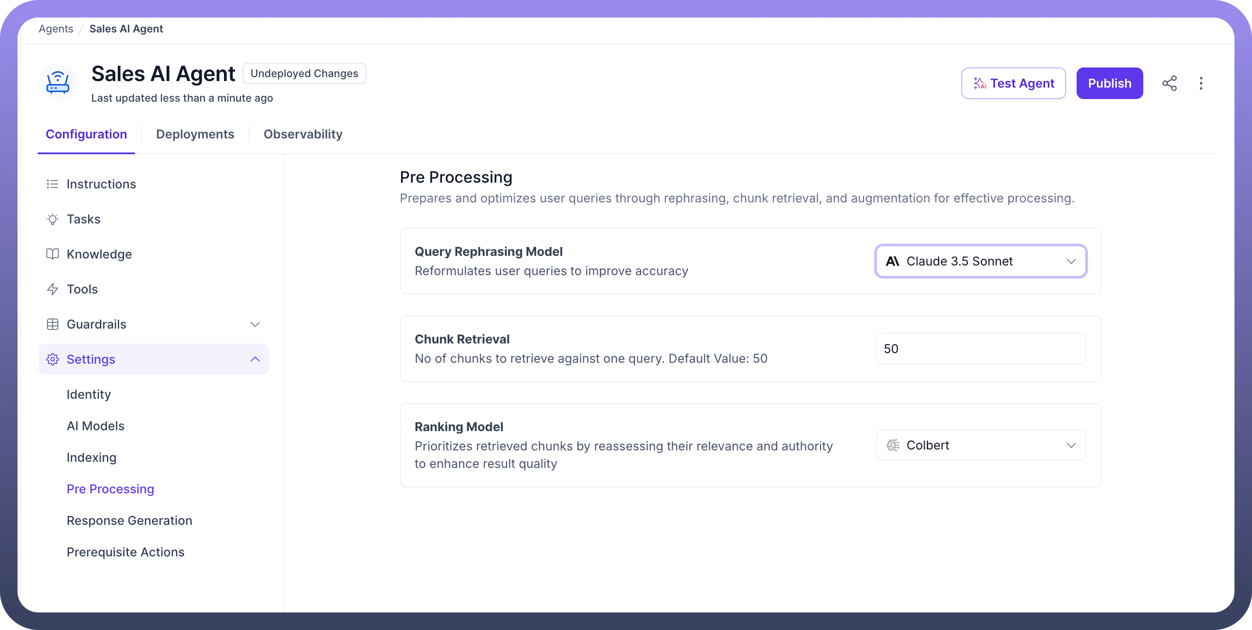Open the Query Rephrasing Model dropdown

(980, 261)
